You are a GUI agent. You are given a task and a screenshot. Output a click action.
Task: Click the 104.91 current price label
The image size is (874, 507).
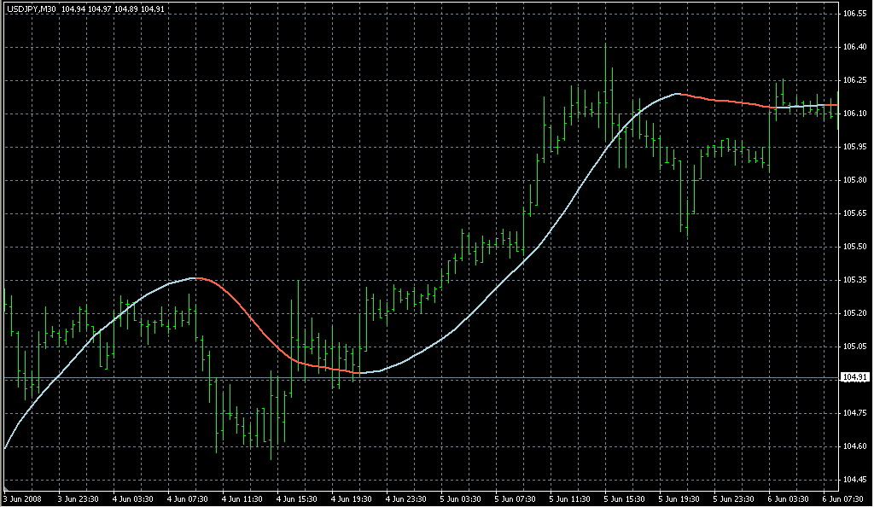click(854, 377)
